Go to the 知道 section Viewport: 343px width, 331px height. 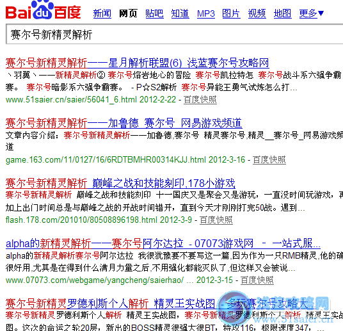click(x=180, y=13)
